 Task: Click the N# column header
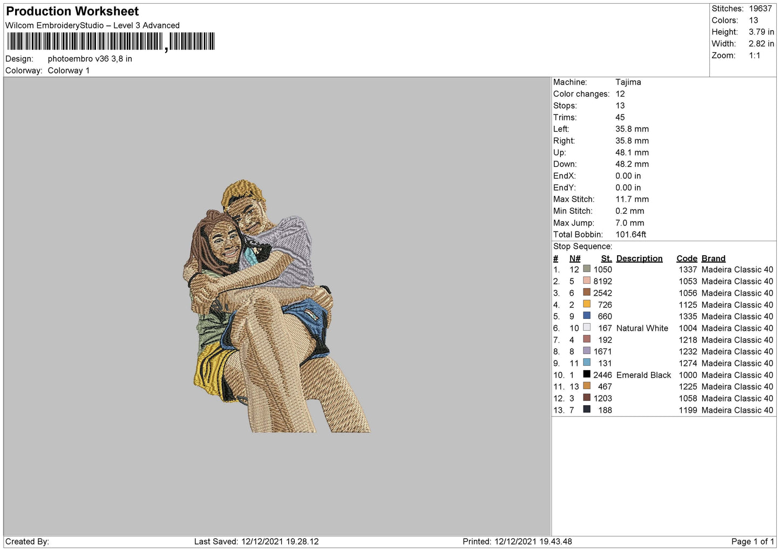[575, 259]
